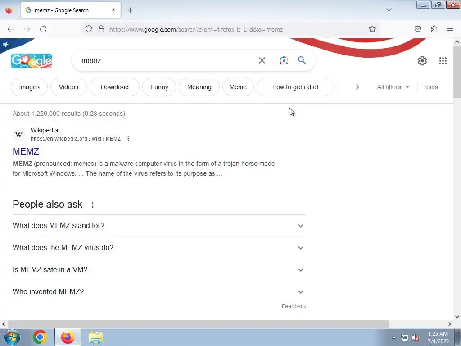Open the Google apps grid
The height and width of the screenshot is (346, 461).
(x=443, y=61)
